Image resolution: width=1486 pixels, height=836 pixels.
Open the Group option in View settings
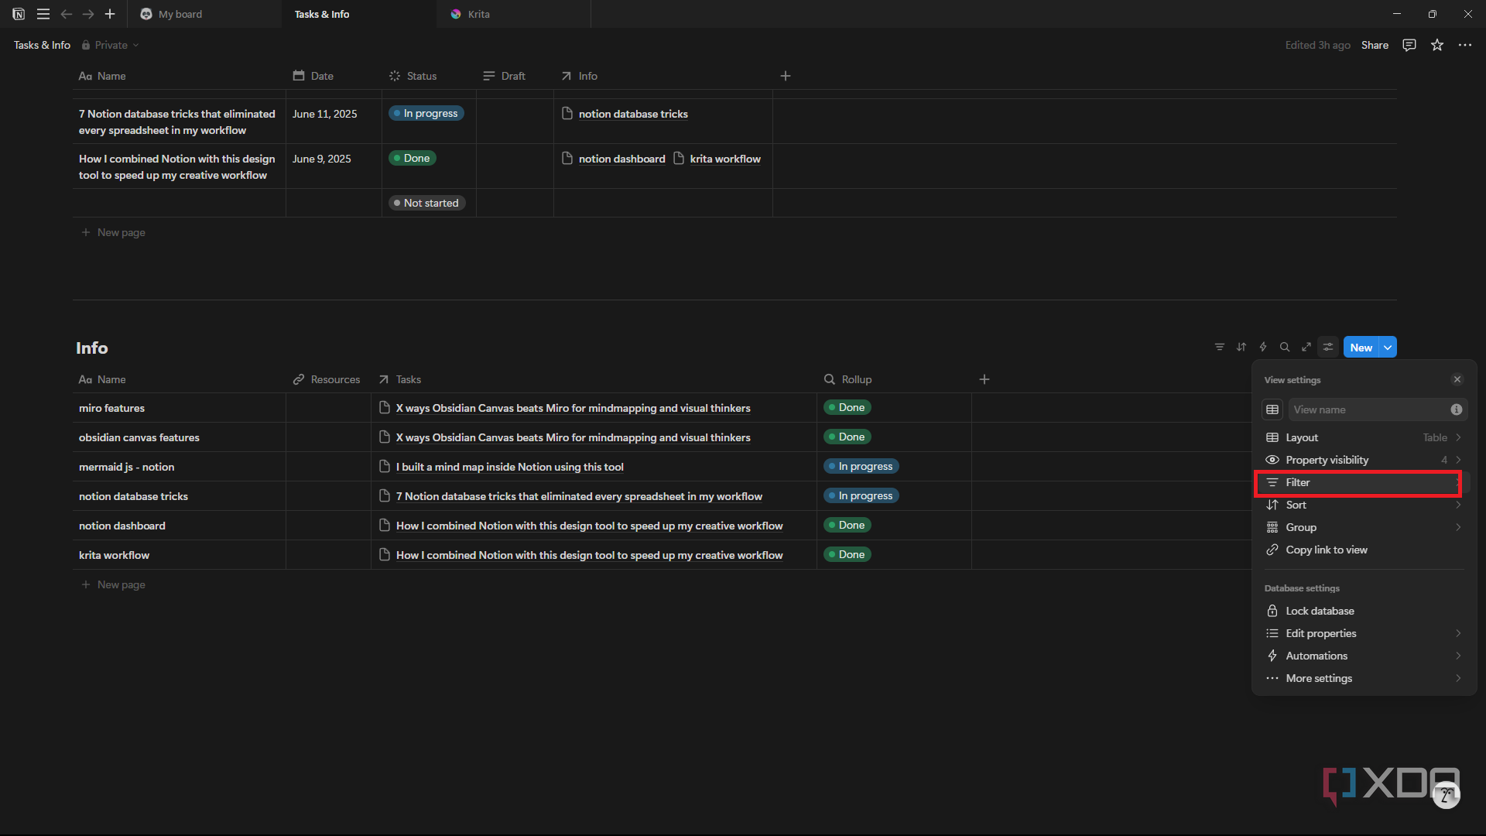(1364, 527)
